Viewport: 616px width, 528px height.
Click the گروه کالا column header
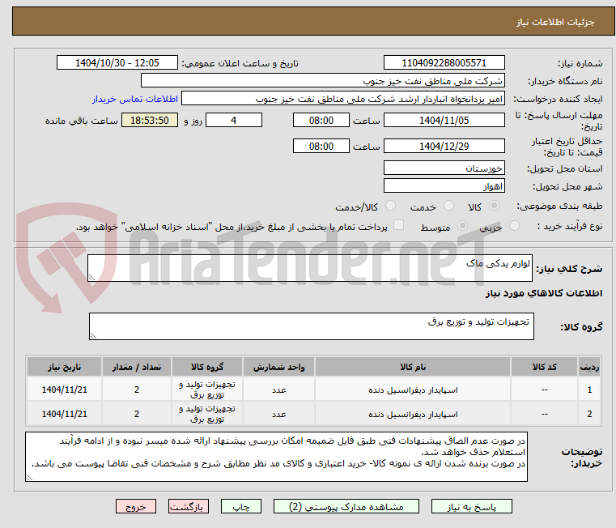pyautogui.click(x=207, y=367)
